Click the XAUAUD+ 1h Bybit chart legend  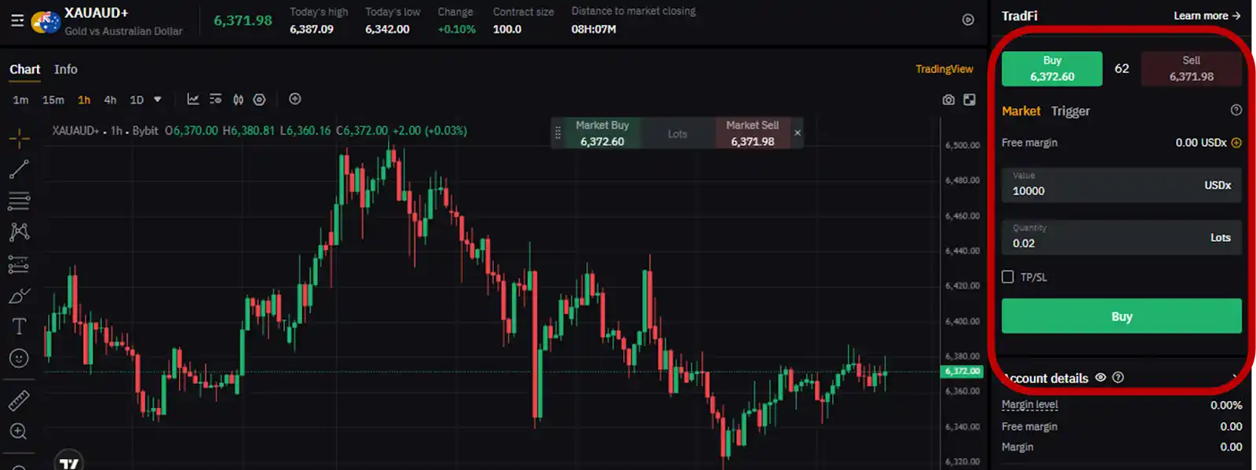click(x=105, y=131)
